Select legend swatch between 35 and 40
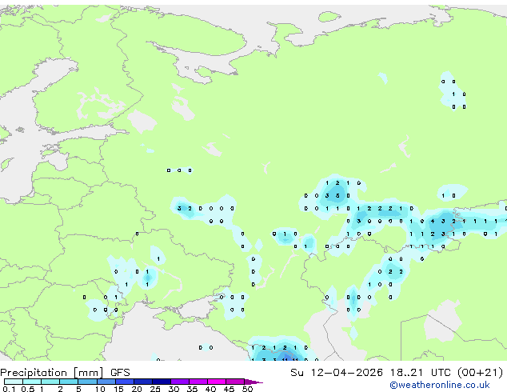Image resolution: width=507 pixels, height=392 pixels. [198, 382]
